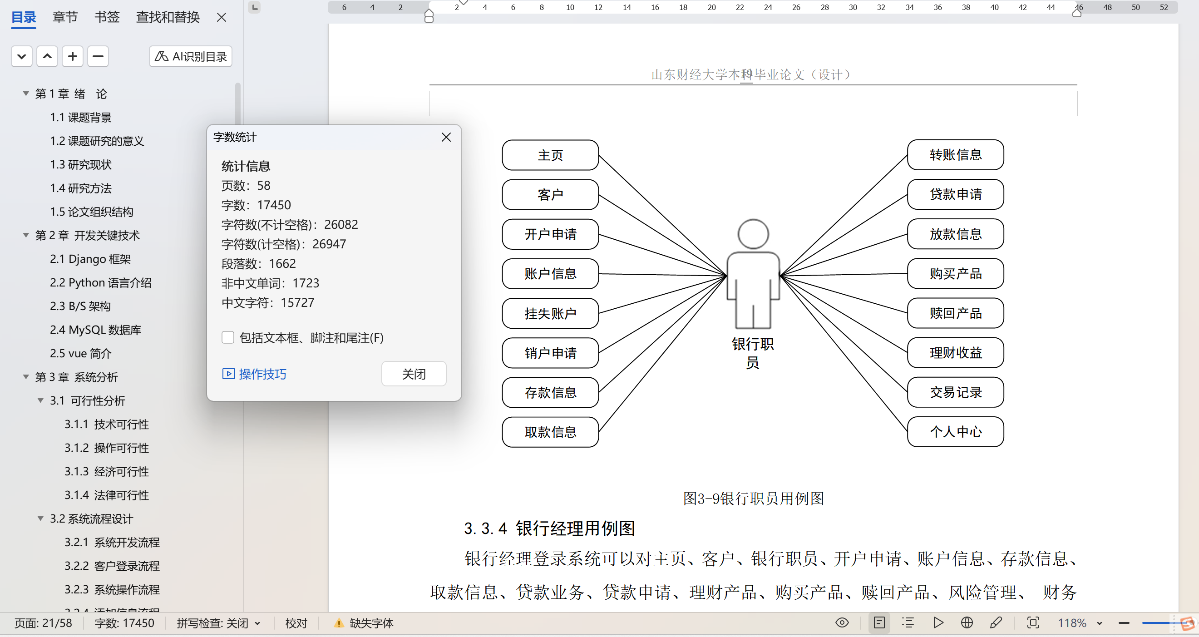Click the full screen fit icon

pyautogui.click(x=1033, y=622)
